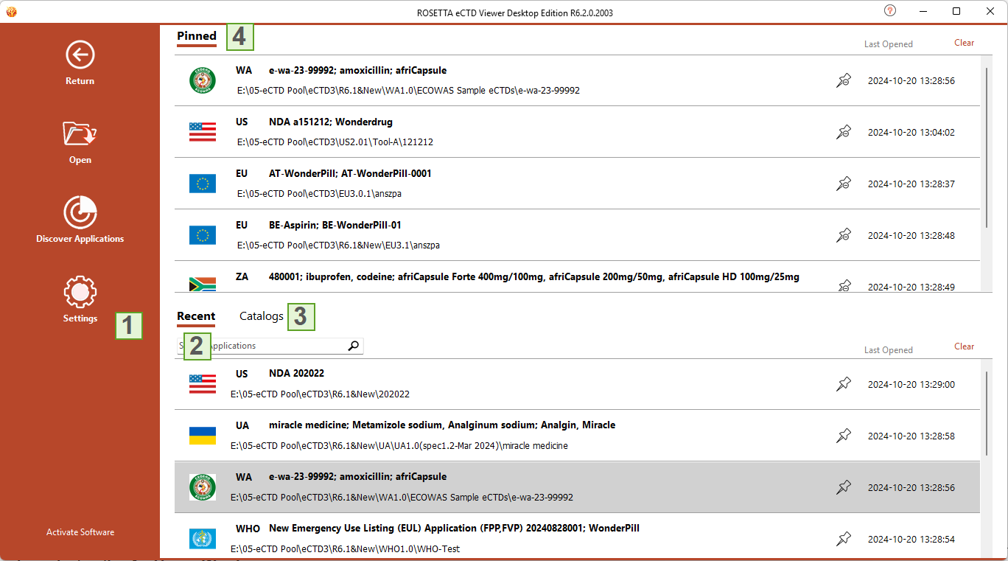Click US flag of NDA a151212
1008x561 pixels.
(x=203, y=132)
